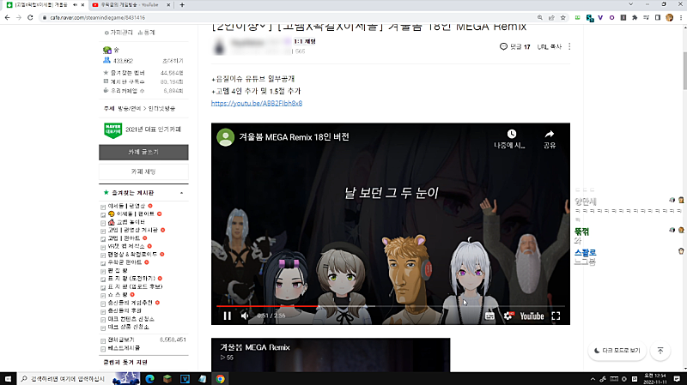Open the post's three-dot more menu
The width and height of the screenshot is (687, 385).
569,46
